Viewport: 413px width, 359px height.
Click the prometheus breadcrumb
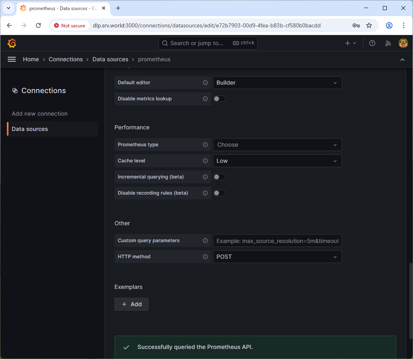(x=154, y=60)
